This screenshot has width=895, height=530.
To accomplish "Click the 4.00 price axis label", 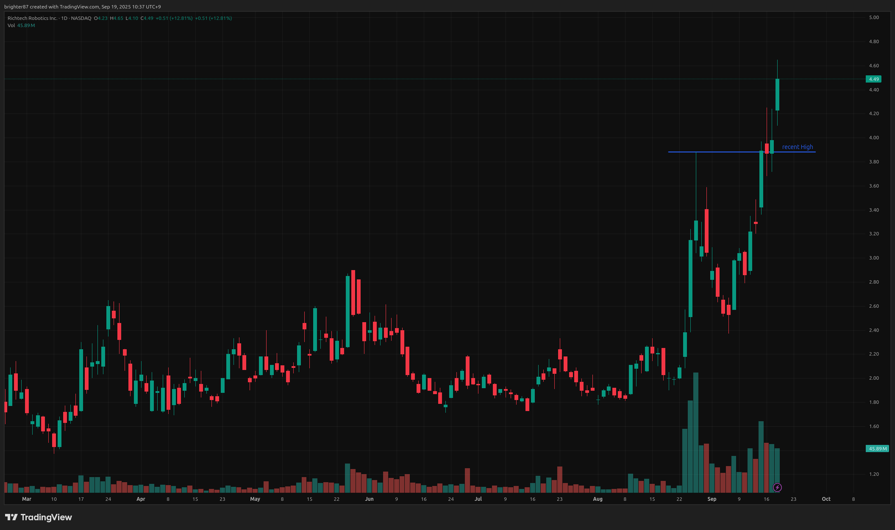I will tap(874, 138).
